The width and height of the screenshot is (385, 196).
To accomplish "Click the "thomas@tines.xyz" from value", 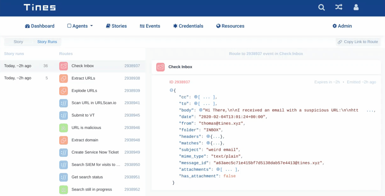I will pyautogui.click(x=222, y=123).
